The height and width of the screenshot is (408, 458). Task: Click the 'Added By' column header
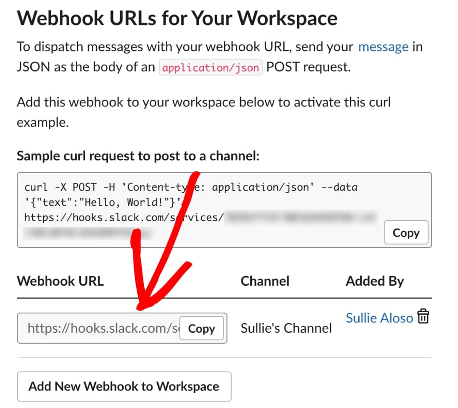pos(375,281)
